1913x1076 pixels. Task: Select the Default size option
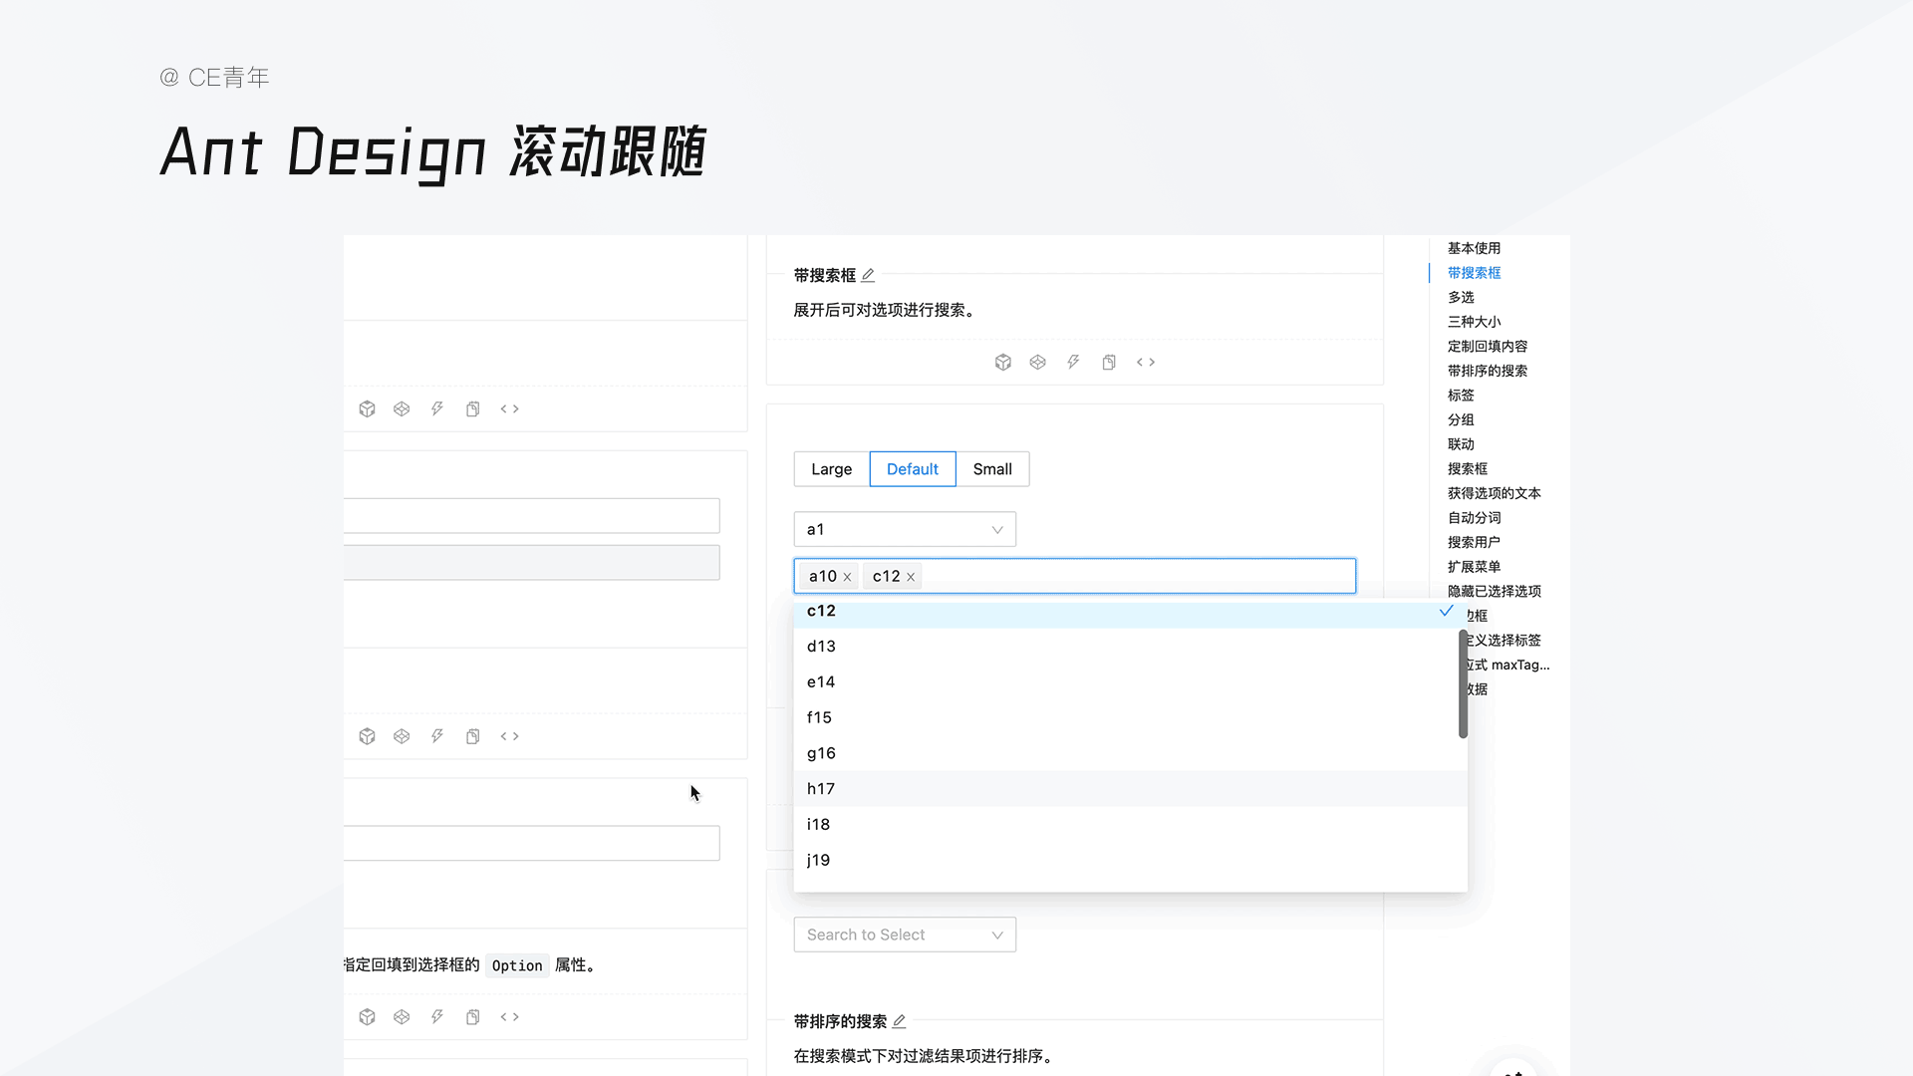pyautogui.click(x=913, y=469)
